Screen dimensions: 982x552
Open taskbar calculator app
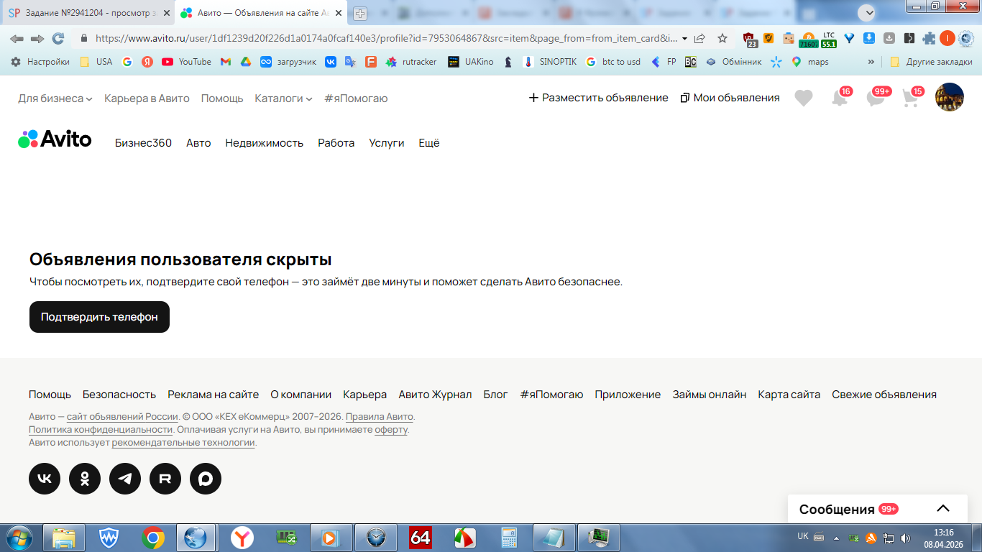pyautogui.click(x=510, y=538)
